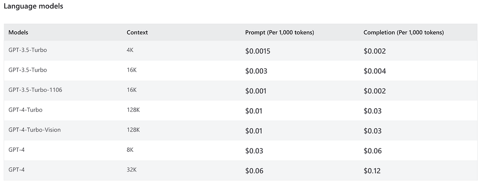
Task: Click the Completion (Per 1,000 tokens) header
Action: [x=403, y=32]
